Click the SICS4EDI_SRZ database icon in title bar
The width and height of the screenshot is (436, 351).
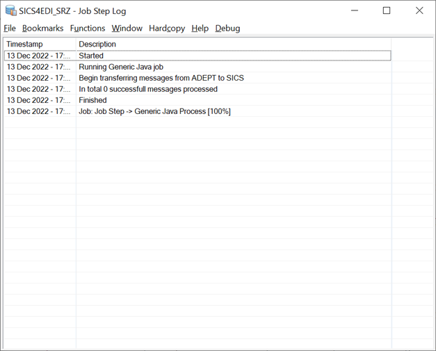point(10,11)
